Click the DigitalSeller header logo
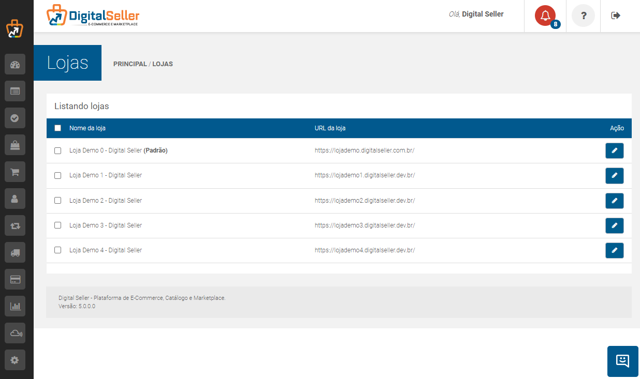640x379 pixels. tap(93, 16)
